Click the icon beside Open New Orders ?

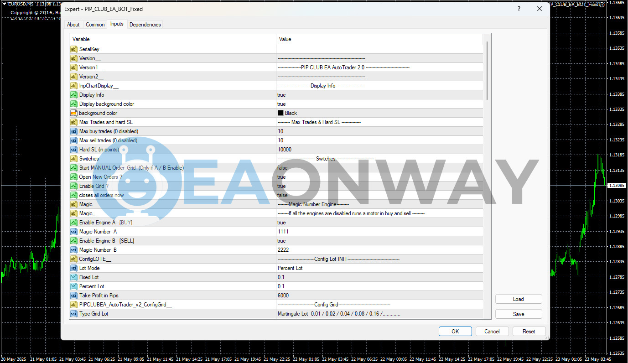pos(73,177)
